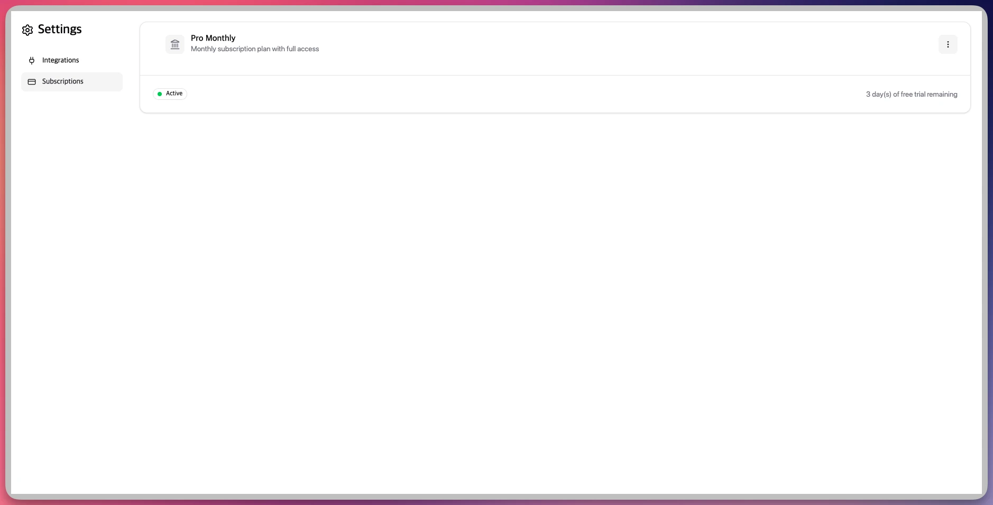
Task: Click the footer row of the subscription card
Action: click(x=529, y=94)
